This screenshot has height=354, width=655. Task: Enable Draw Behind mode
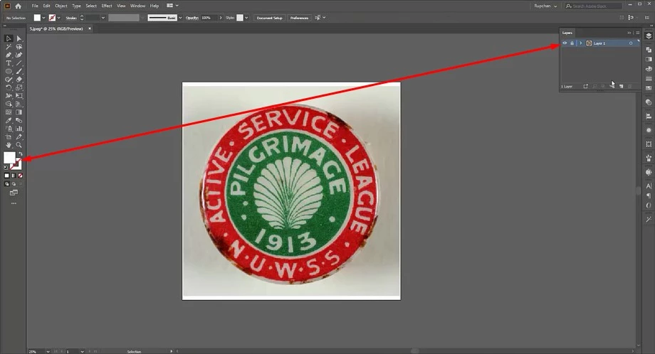pyautogui.click(x=14, y=184)
